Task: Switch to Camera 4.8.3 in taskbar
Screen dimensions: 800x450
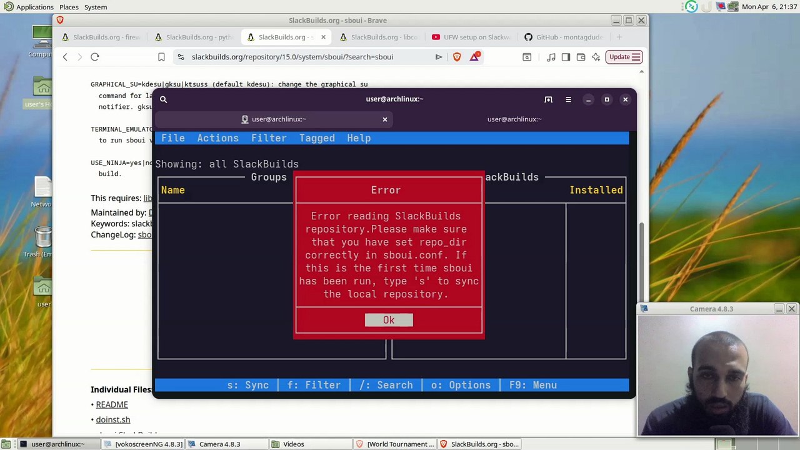Action: pyautogui.click(x=228, y=444)
